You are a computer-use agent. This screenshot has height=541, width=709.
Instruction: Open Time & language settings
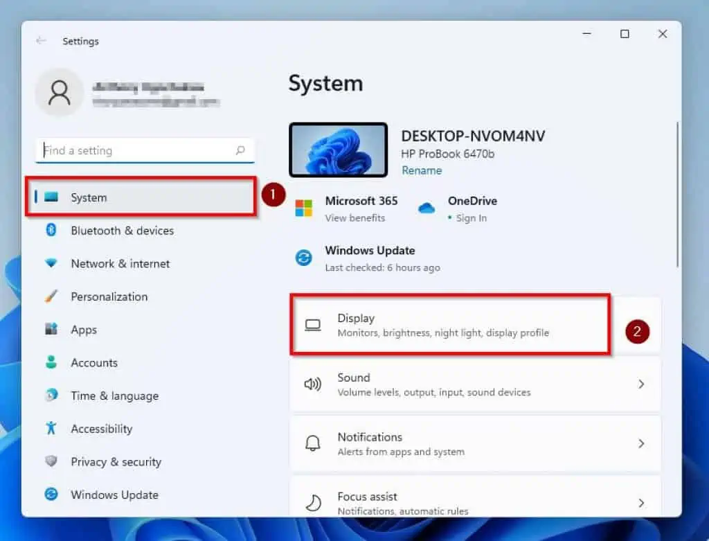[x=114, y=396]
